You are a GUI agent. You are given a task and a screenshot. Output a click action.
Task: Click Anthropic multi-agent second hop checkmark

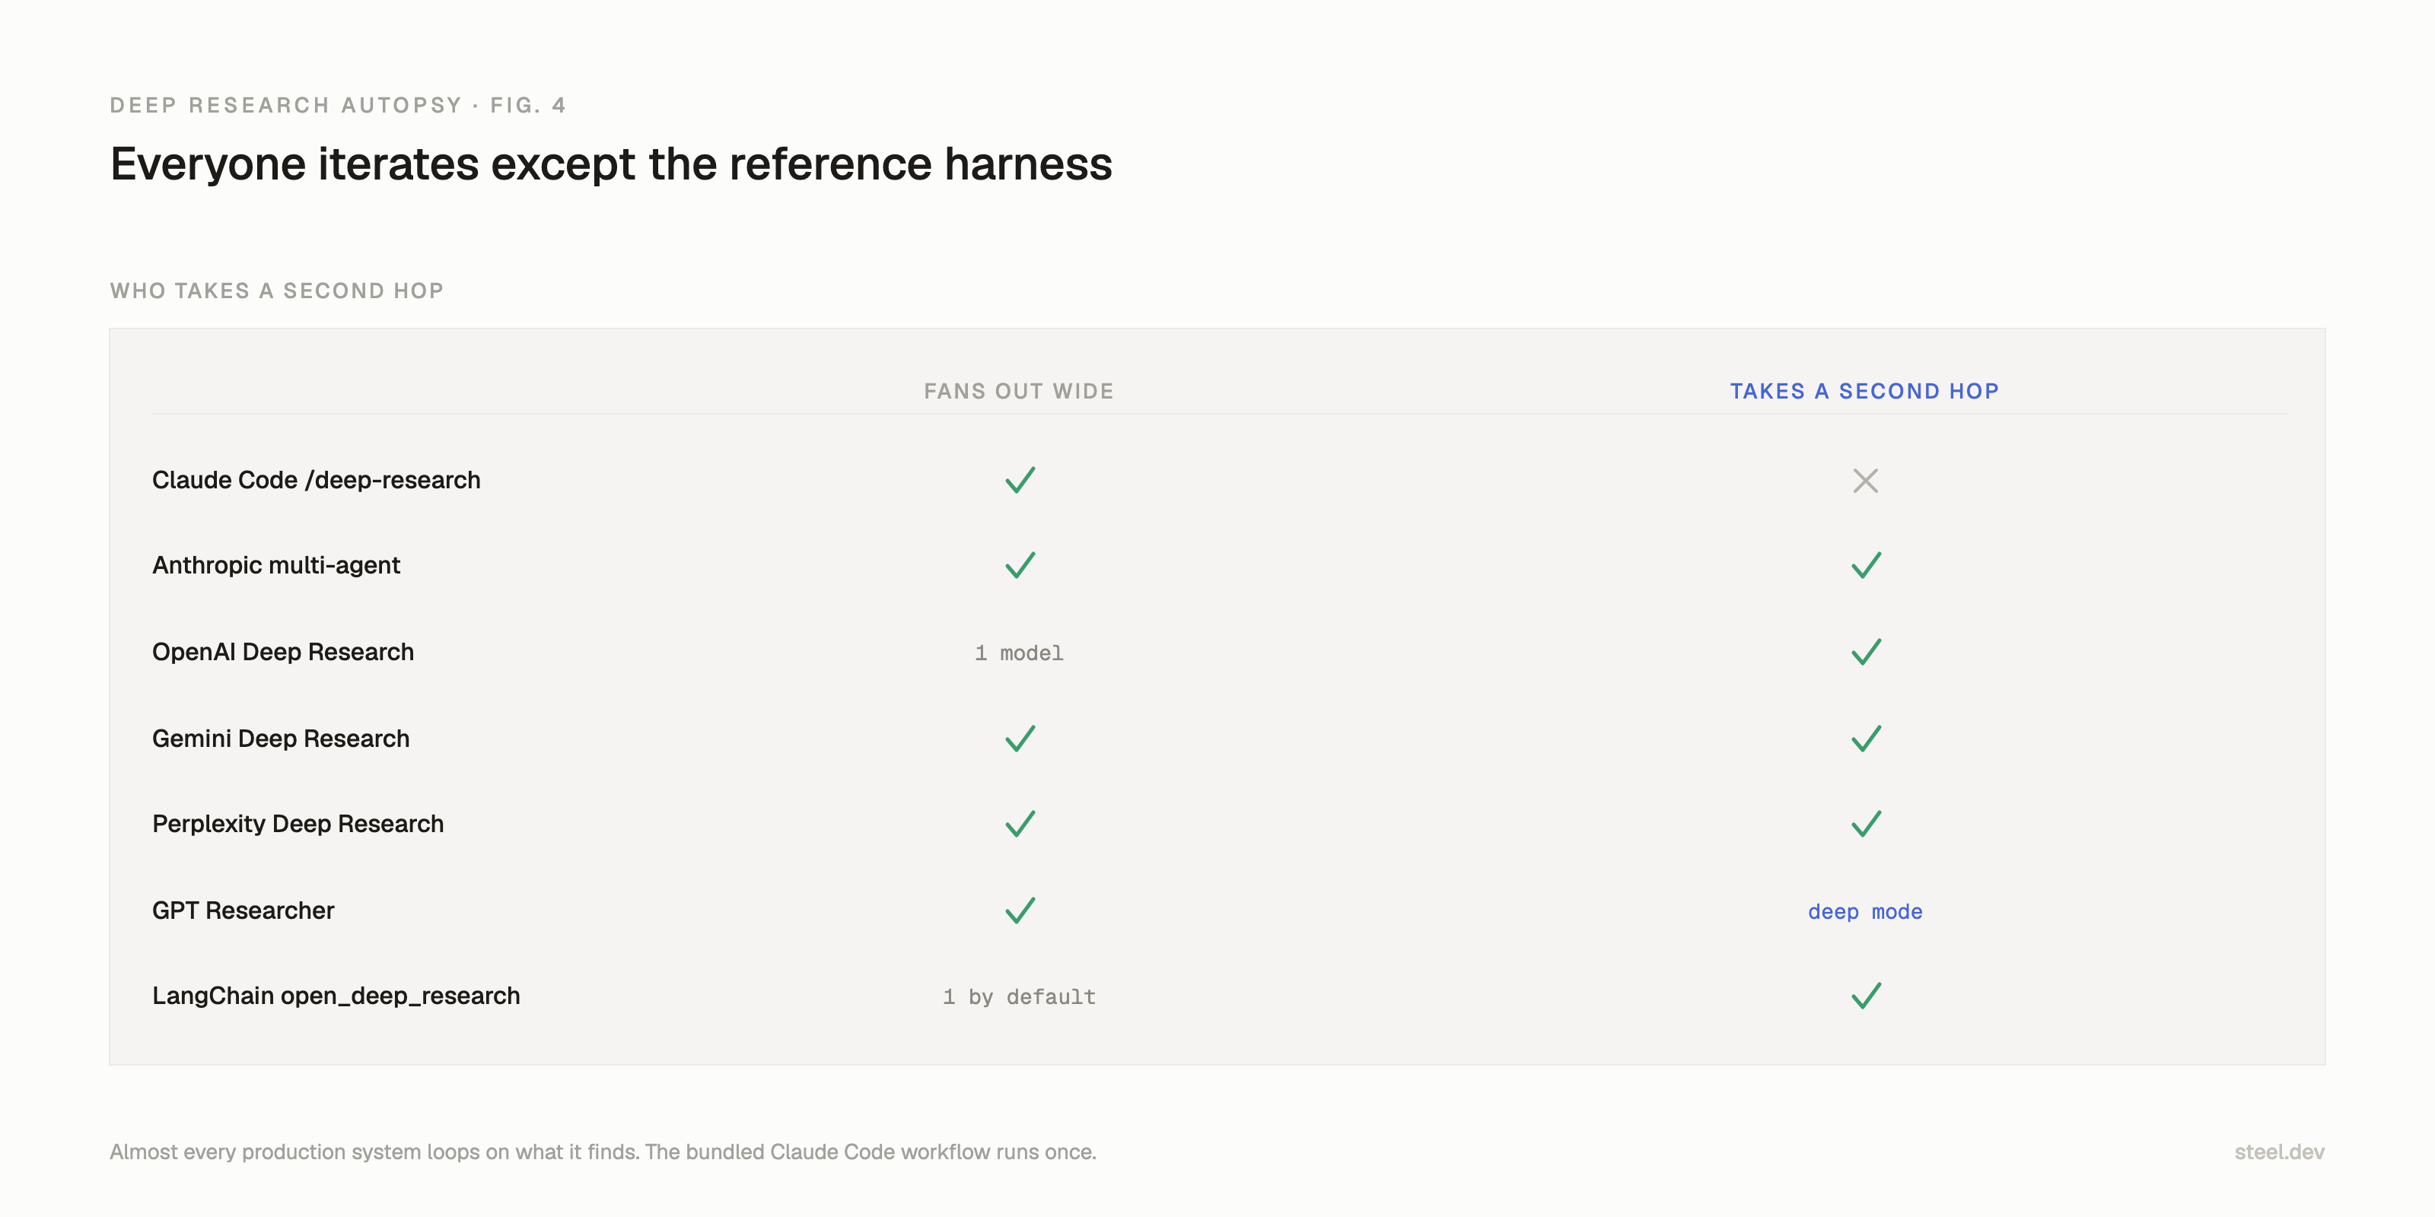[1866, 565]
